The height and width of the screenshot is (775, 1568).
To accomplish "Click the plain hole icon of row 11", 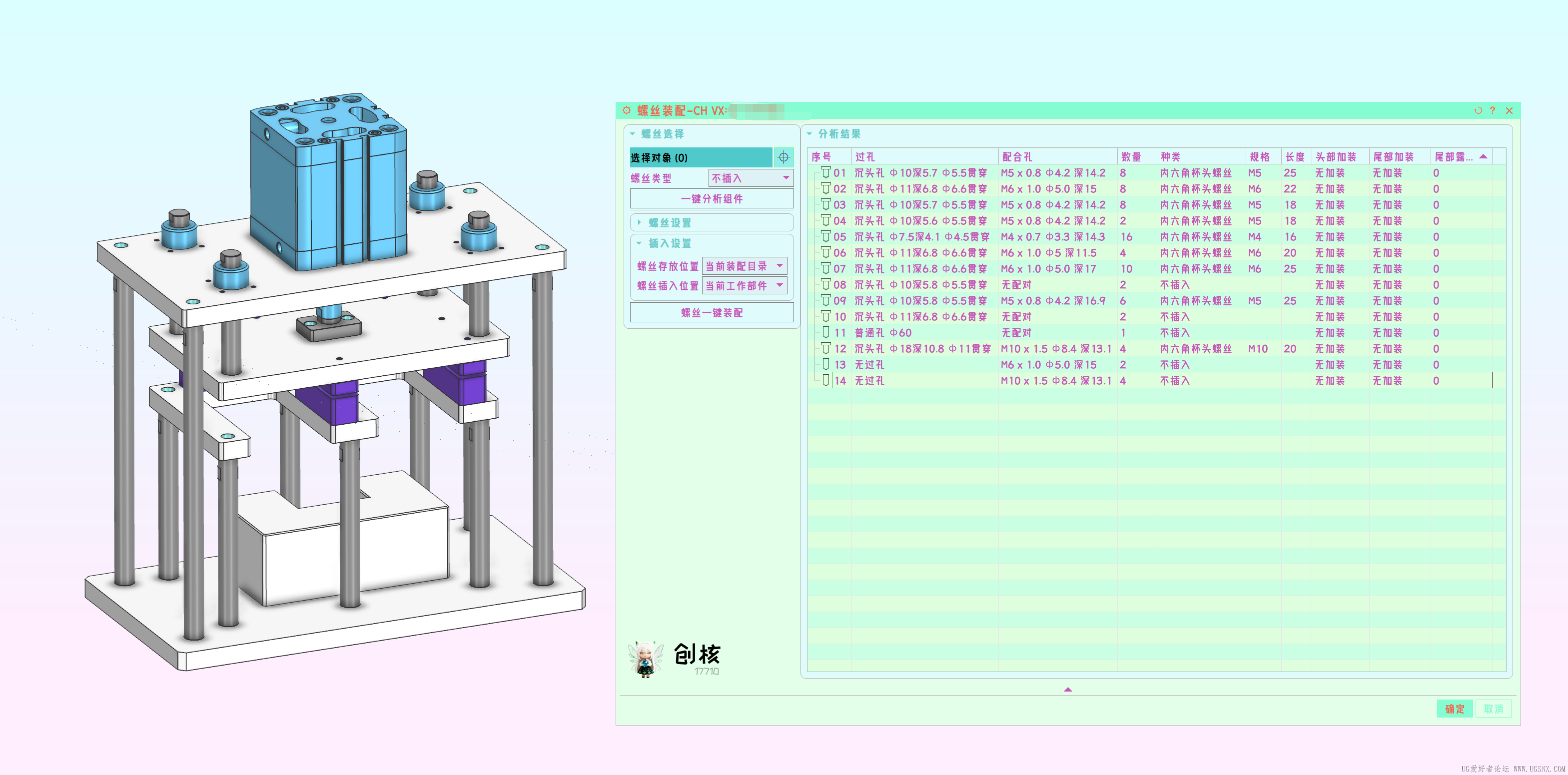I will (825, 332).
